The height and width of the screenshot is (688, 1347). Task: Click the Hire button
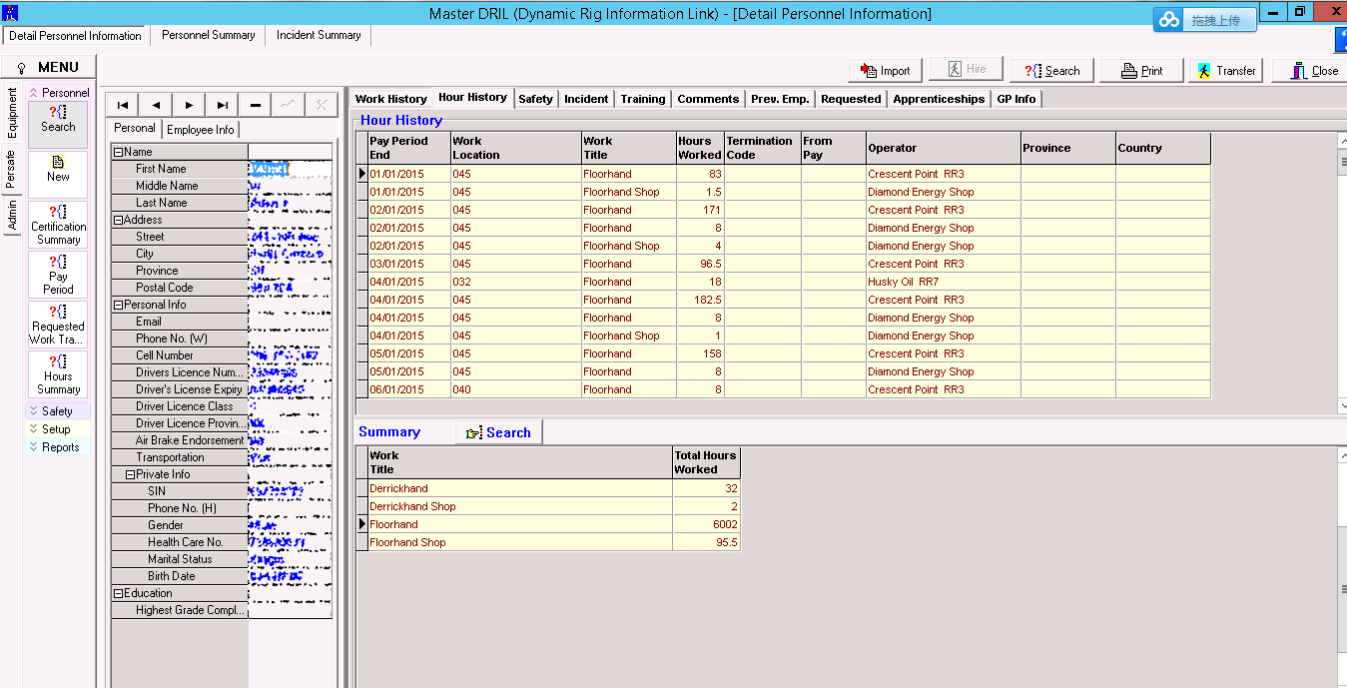(966, 69)
